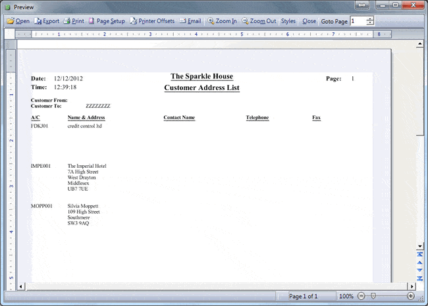This screenshot has width=428, height=306.
Task: Zoom Out of the preview
Action: click(259, 21)
